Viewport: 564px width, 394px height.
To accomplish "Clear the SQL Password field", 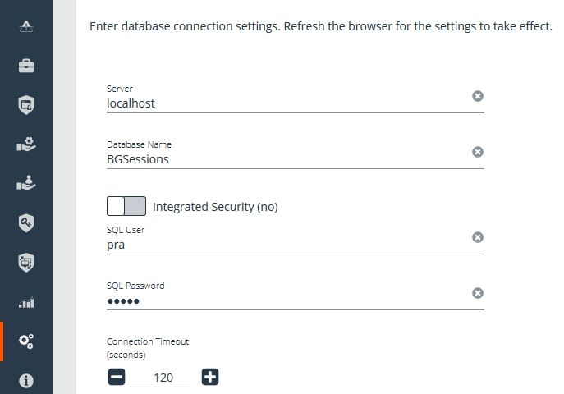I will (x=477, y=293).
